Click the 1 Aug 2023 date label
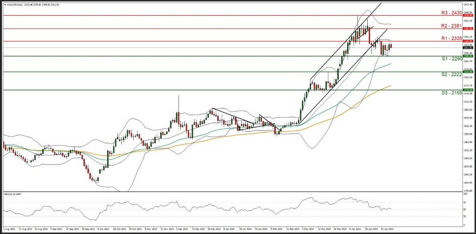476x234 pixels. pyautogui.click(x=9, y=229)
